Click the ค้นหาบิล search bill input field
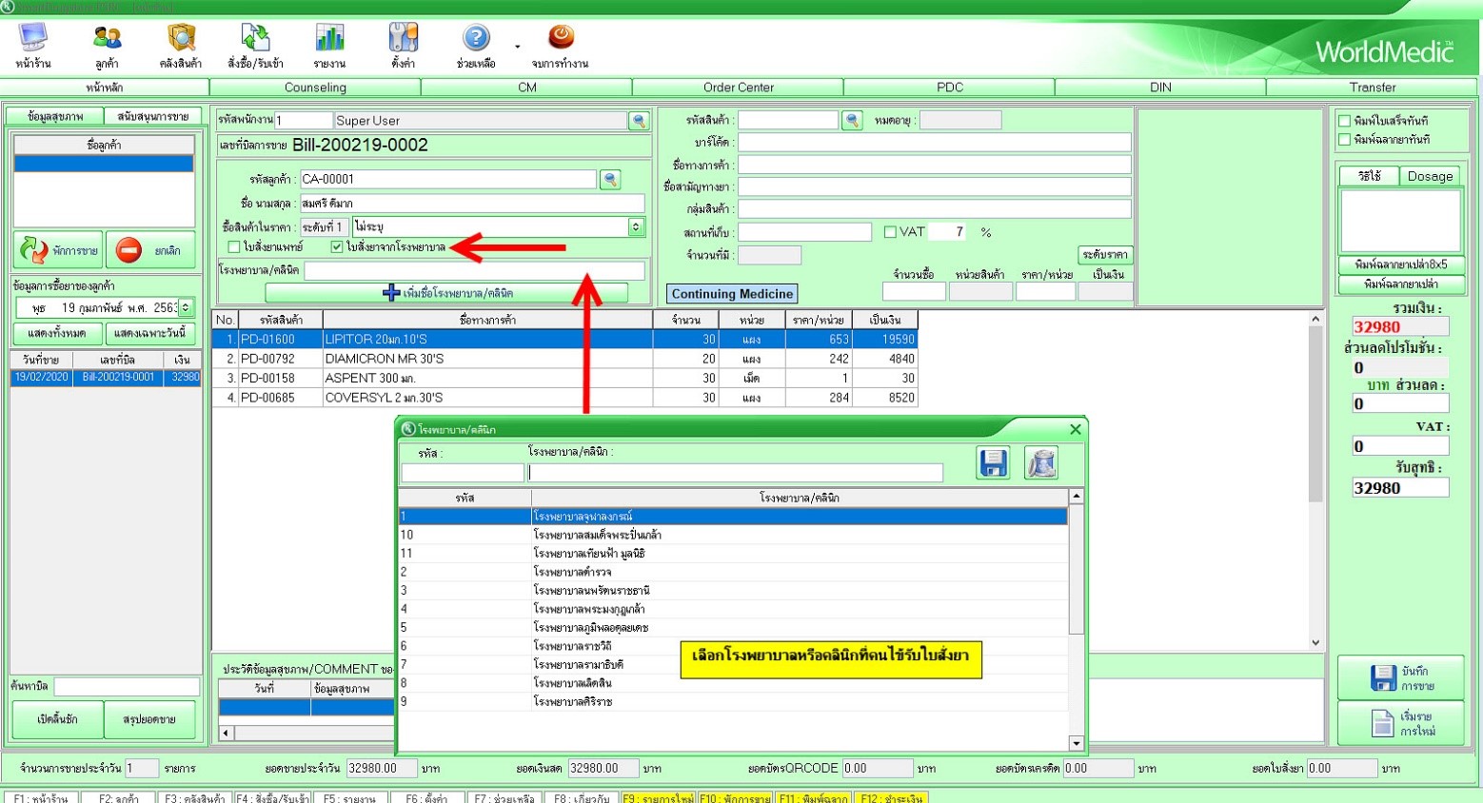 coord(127,686)
